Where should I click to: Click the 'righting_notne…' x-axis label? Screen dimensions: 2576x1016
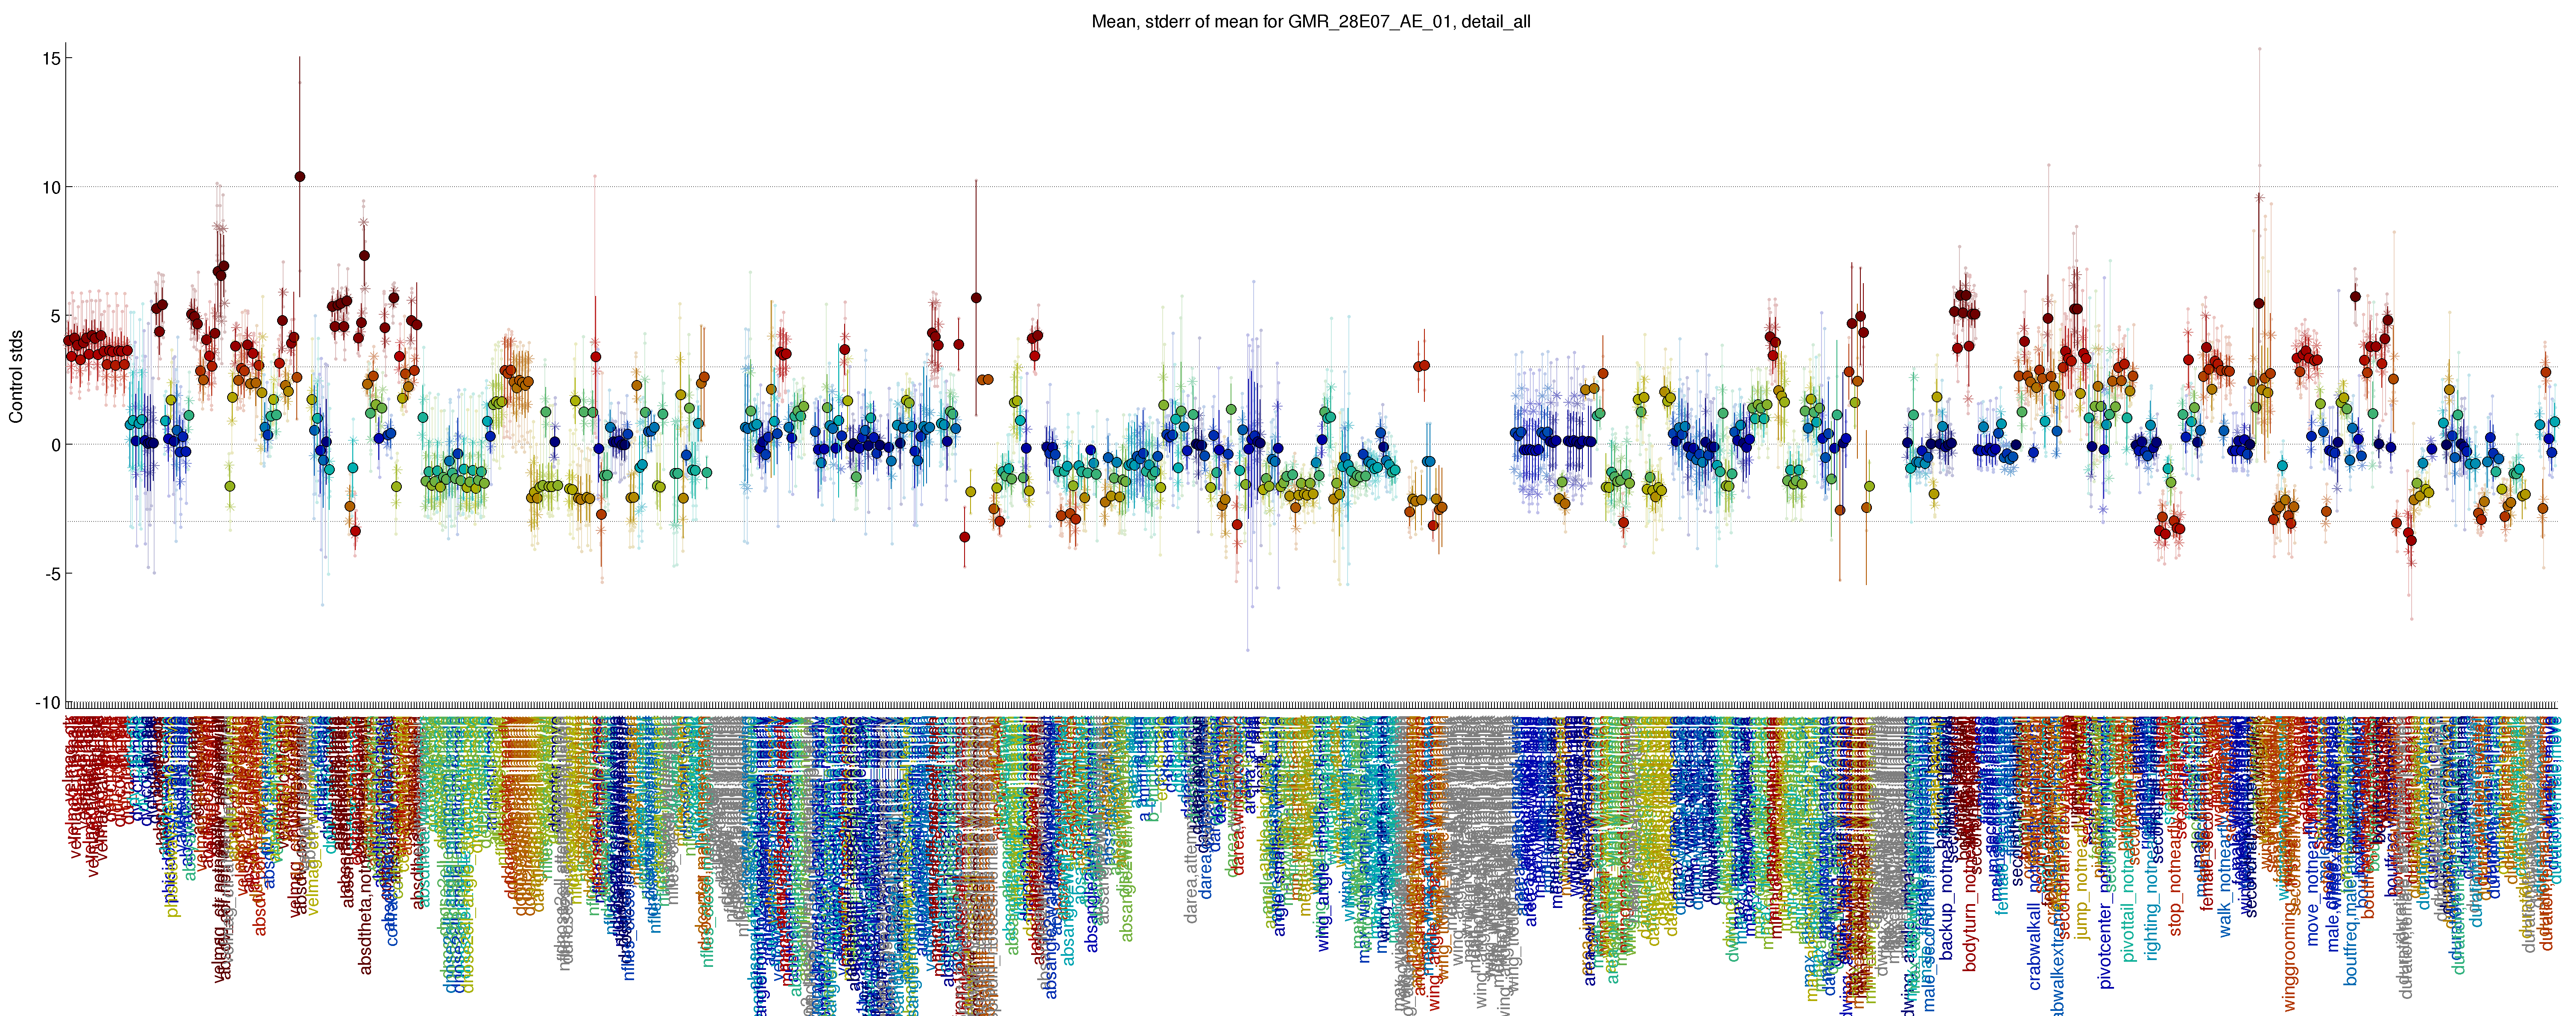pos(2153,838)
